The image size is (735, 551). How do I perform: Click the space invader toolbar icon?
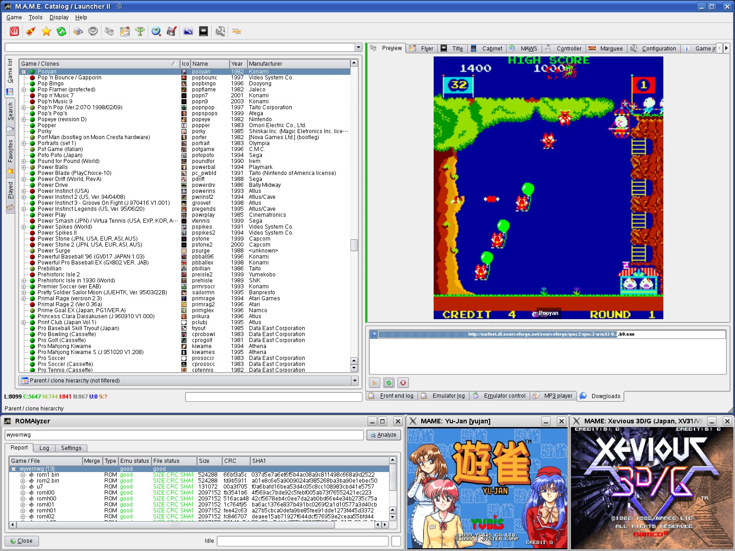(x=204, y=31)
